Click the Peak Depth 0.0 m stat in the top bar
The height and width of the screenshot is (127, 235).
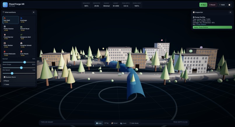coord(126,5)
